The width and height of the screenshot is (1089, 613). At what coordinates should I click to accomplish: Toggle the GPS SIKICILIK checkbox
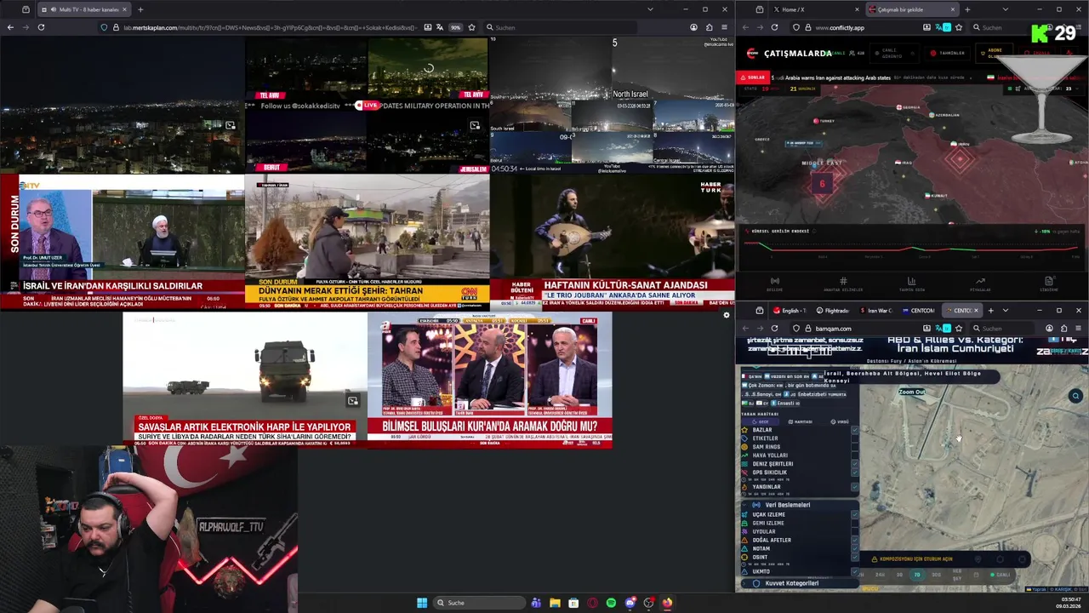(854, 473)
